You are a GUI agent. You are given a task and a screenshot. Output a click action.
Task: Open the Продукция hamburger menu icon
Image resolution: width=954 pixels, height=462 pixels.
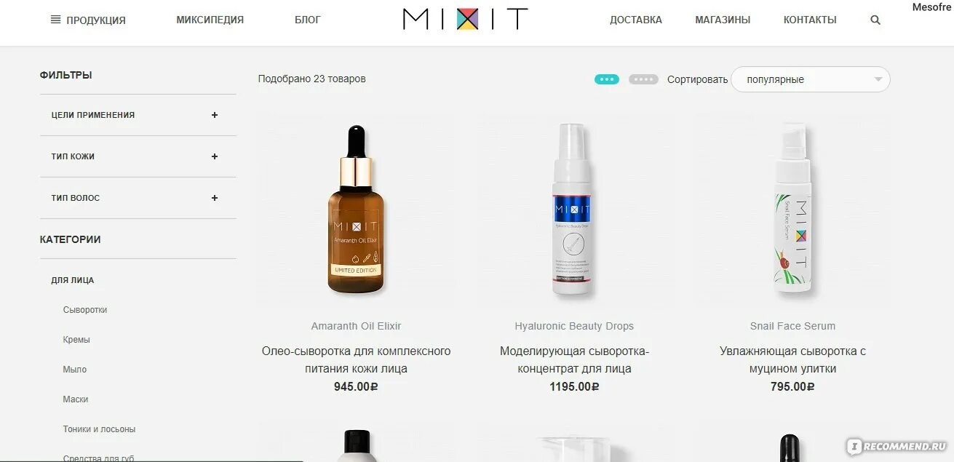[55, 20]
